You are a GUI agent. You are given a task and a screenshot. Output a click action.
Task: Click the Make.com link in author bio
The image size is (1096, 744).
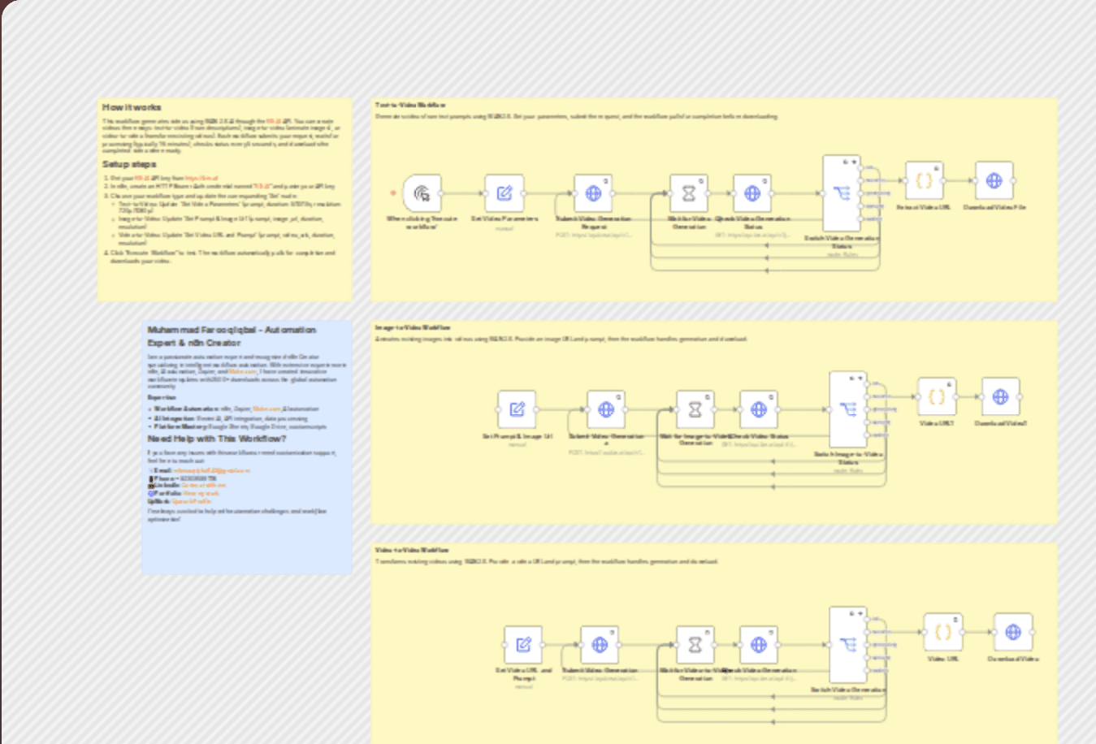click(x=242, y=371)
